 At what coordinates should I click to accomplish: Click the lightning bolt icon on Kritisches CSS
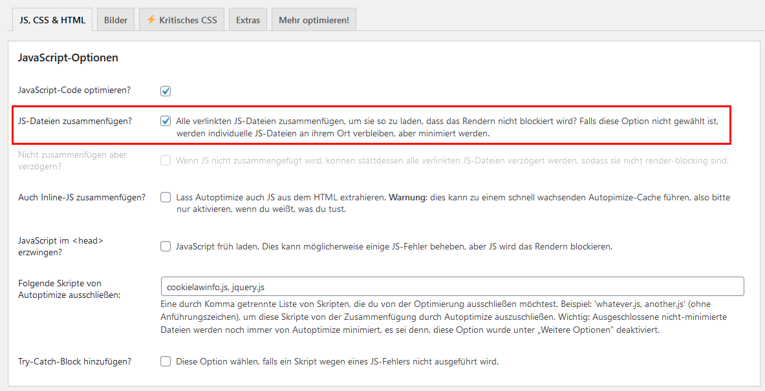click(151, 19)
